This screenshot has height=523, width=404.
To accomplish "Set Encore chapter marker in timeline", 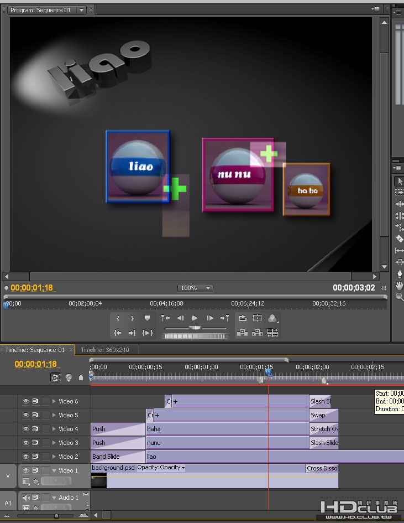I will coord(69,377).
